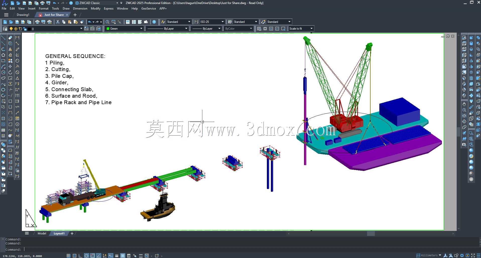Open the Properties palette icon

point(128,22)
